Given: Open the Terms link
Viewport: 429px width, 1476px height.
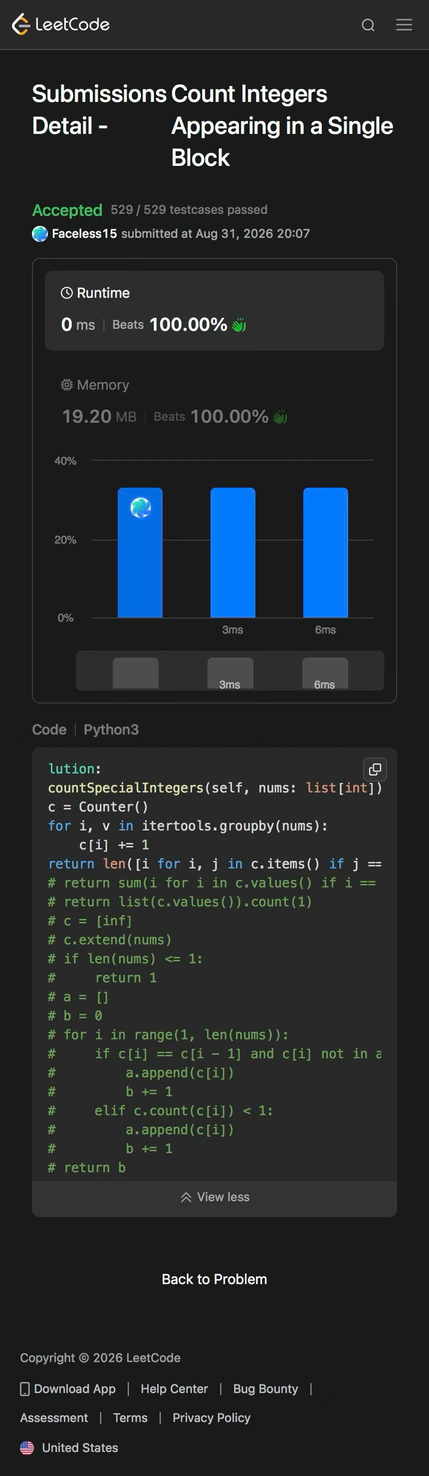Looking at the screenshot, I should pyautogui.click(x=130, y=1418).
